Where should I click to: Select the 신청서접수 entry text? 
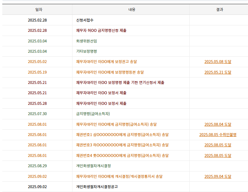(x=85, y=20)
